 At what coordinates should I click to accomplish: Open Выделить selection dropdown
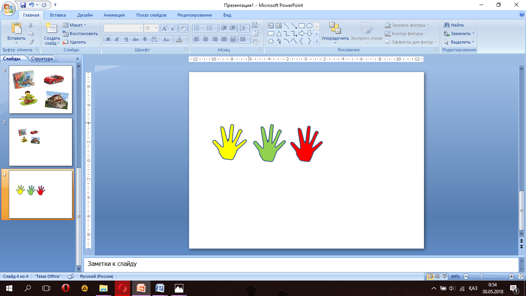point(459,42)
